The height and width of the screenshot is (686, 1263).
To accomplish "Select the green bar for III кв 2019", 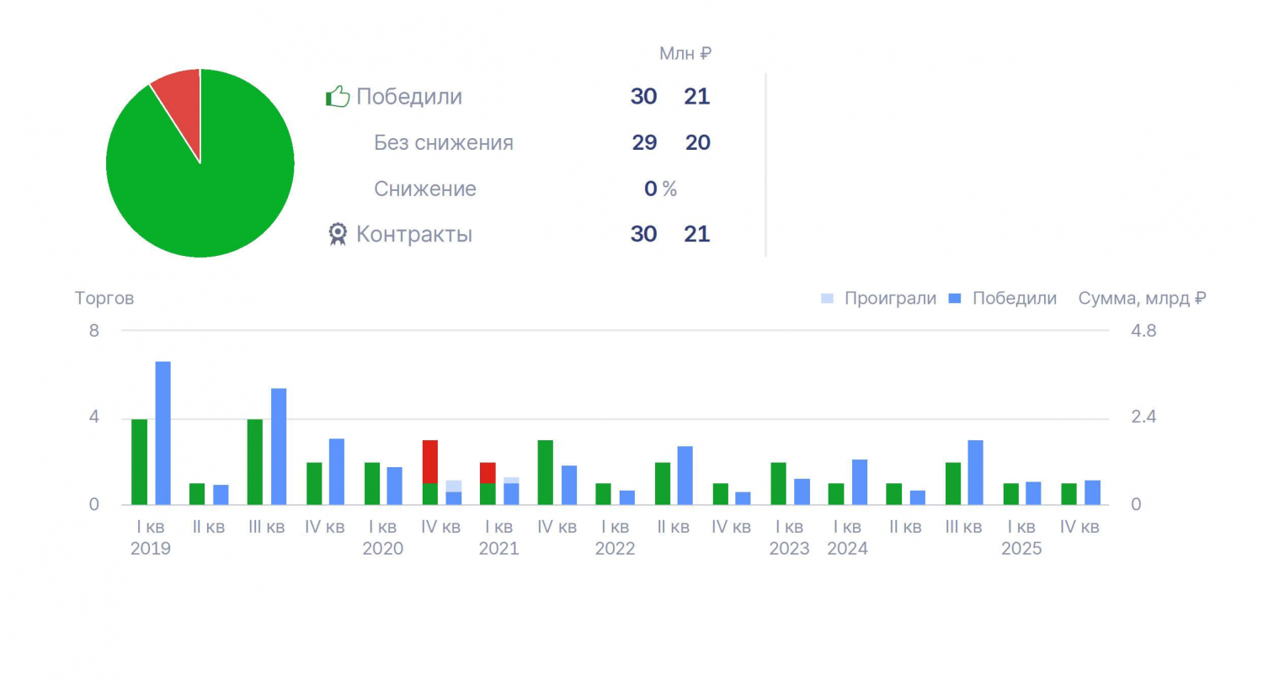I will pyautogui.click(x=255, y=462).
